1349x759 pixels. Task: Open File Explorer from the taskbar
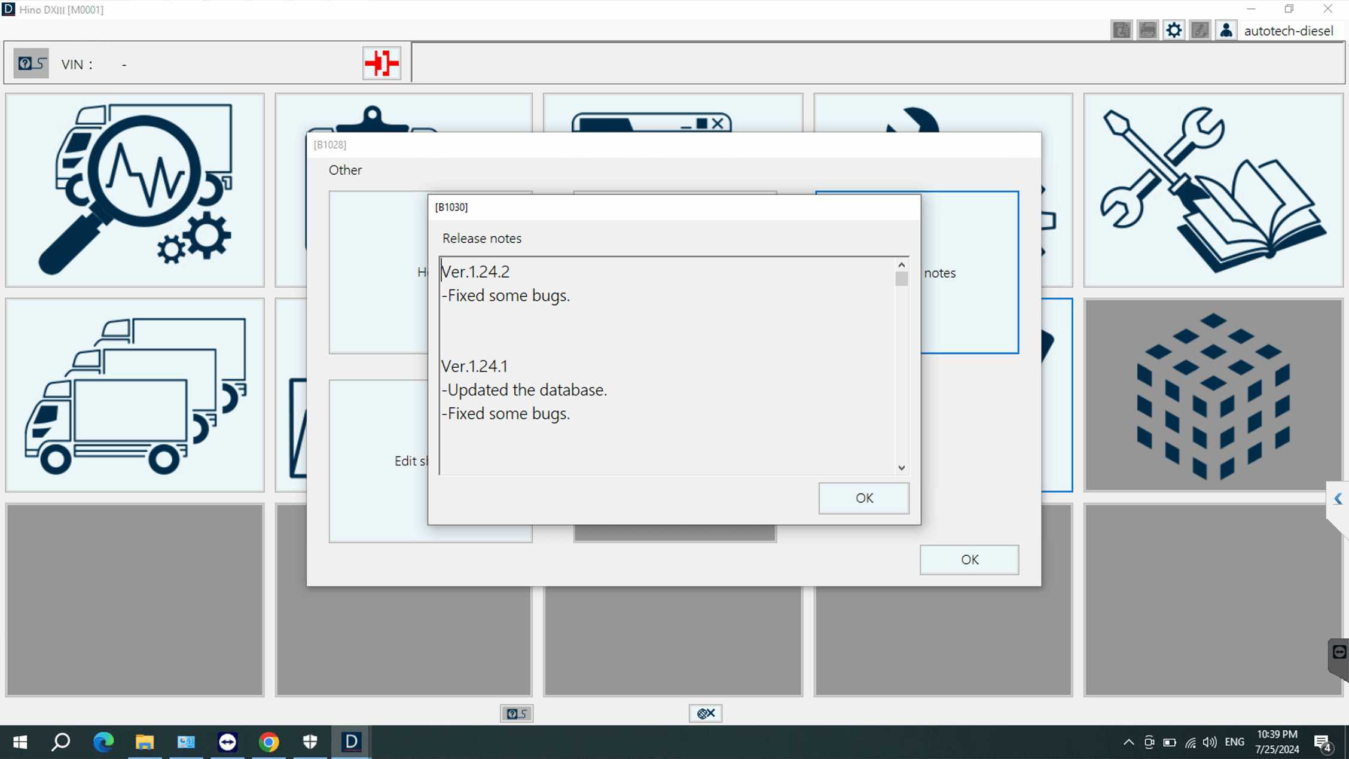pos(144,742)
